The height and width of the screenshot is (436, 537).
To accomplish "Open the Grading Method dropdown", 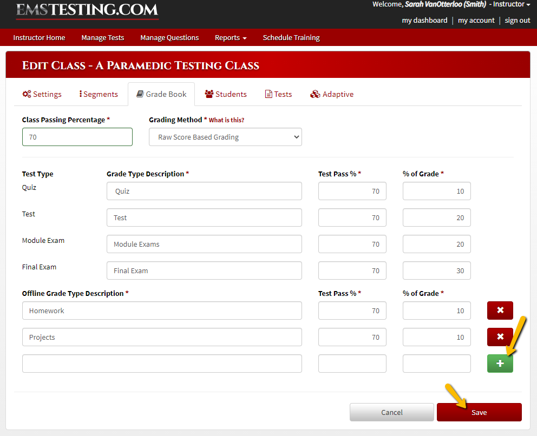I will [x=225, y=137].
